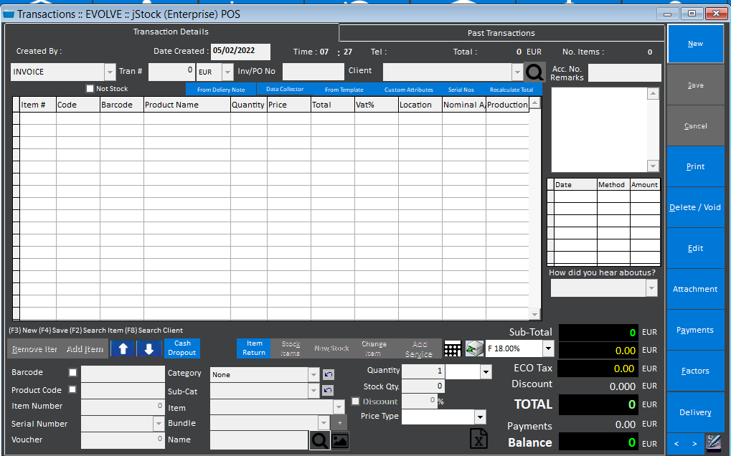Open the item search magnifier near Name
The width and height of the screenshot is (731, 456).
(319, 440)
